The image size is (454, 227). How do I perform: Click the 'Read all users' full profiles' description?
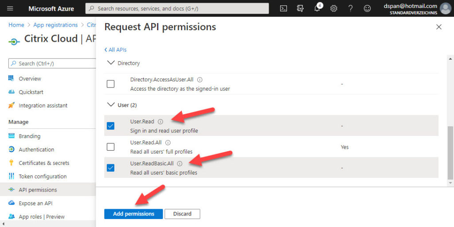pos(161,151)
